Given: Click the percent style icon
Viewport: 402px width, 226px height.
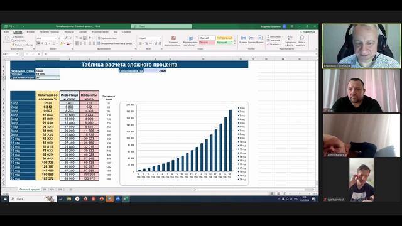Looking at the screenshot, I should coord(146,43).
